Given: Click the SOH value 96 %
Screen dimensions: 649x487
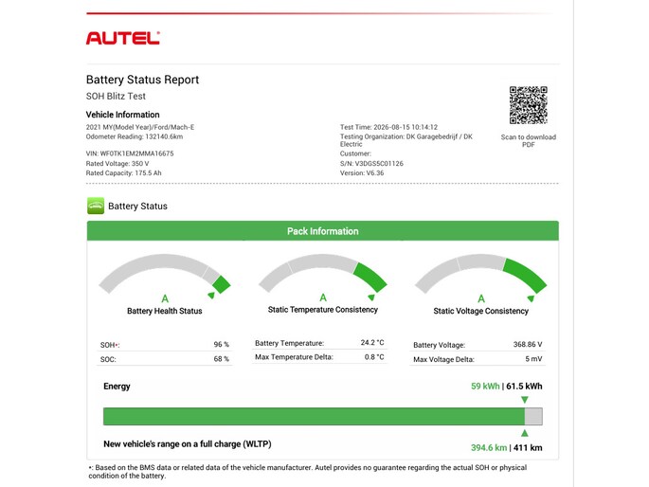Looking at the screenshot, I should [221, 344].
